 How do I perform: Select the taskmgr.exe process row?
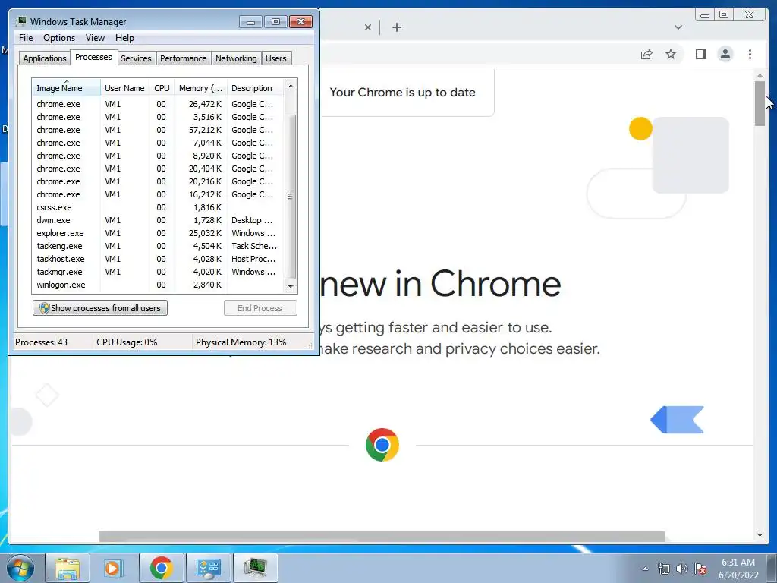(158, 272)
